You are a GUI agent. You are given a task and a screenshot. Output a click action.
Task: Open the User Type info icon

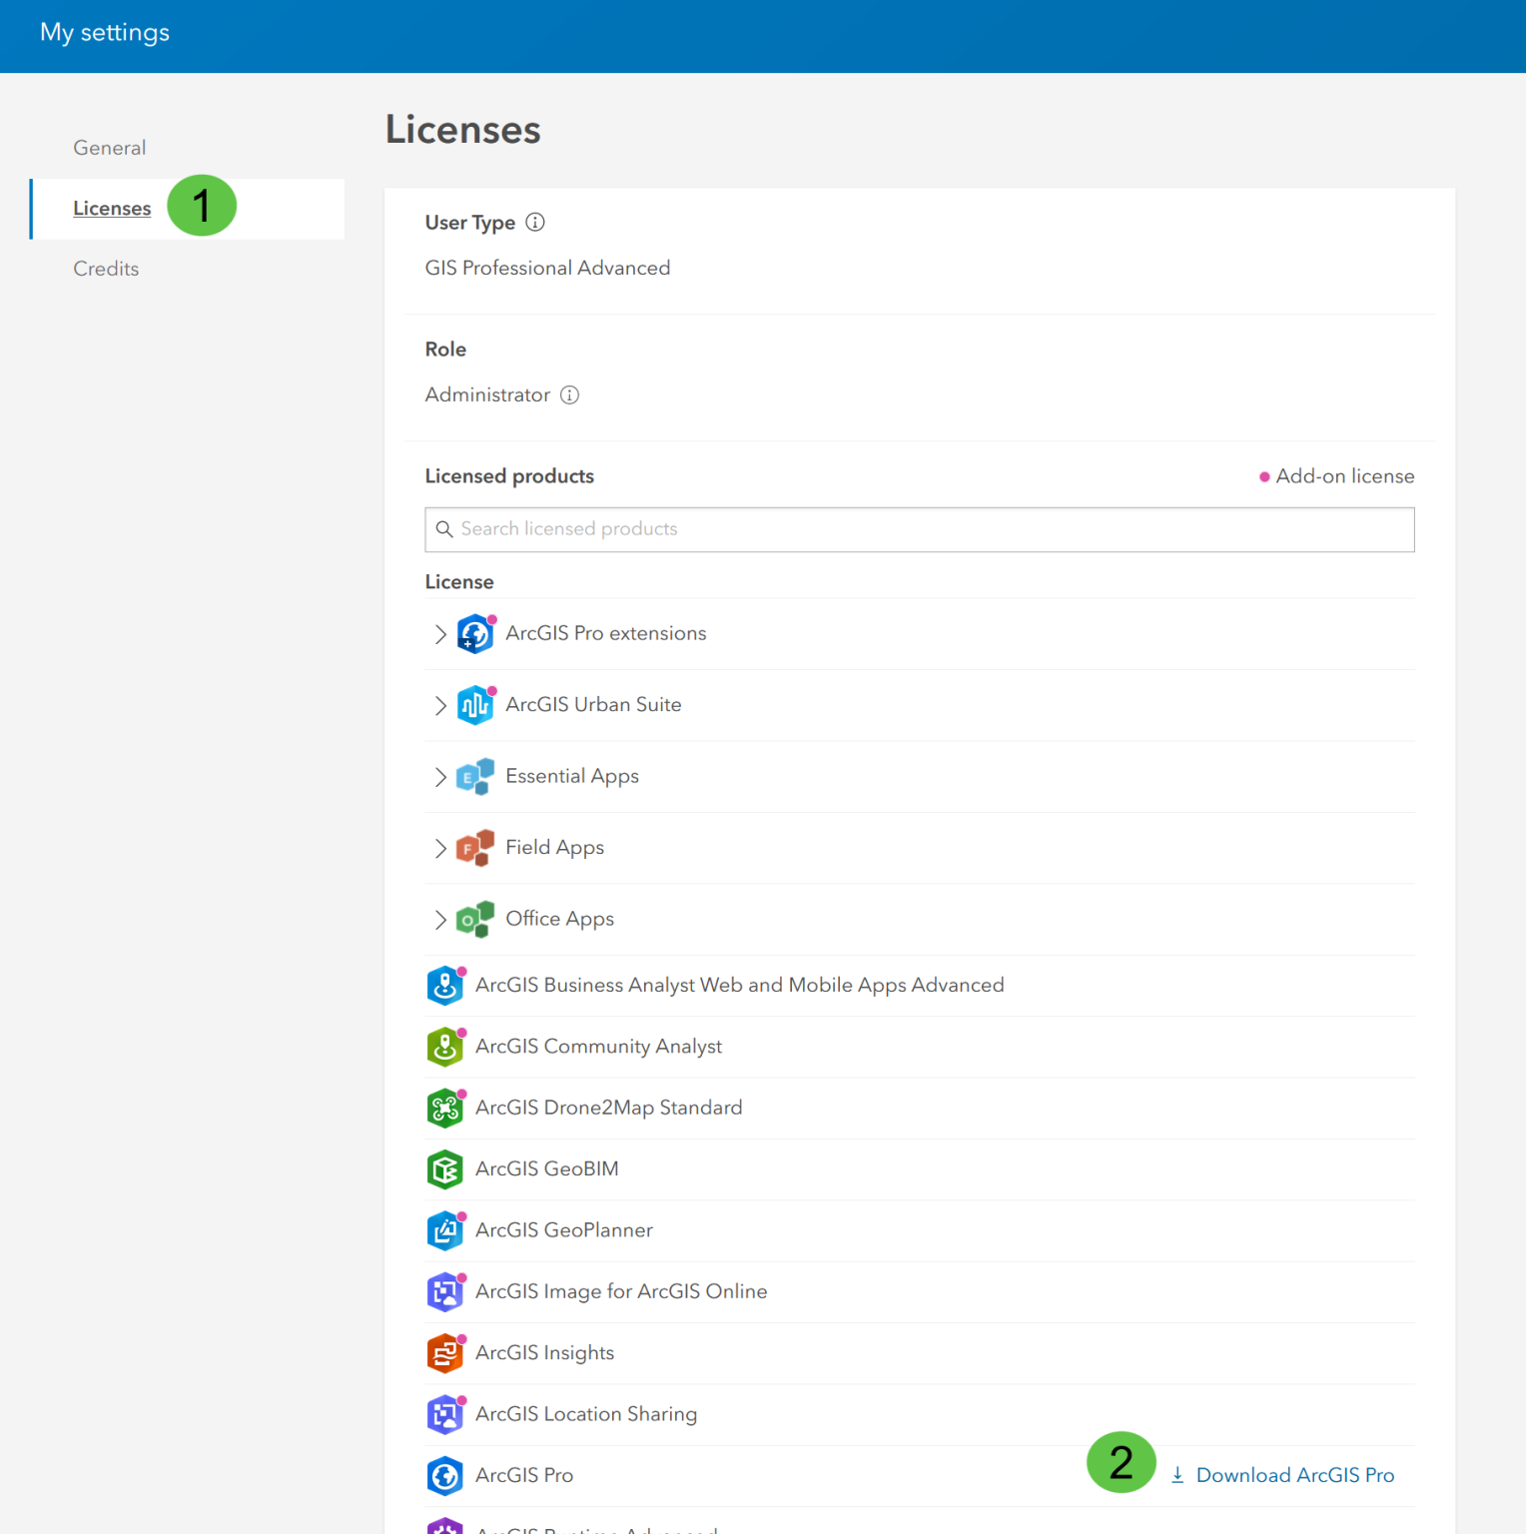pos(535,223)
